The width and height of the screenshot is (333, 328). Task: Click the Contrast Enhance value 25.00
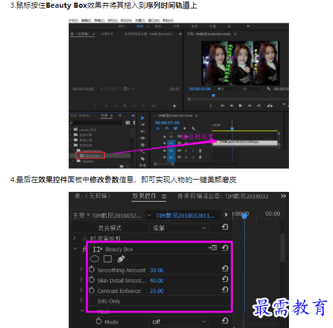(x=157, y=291)
